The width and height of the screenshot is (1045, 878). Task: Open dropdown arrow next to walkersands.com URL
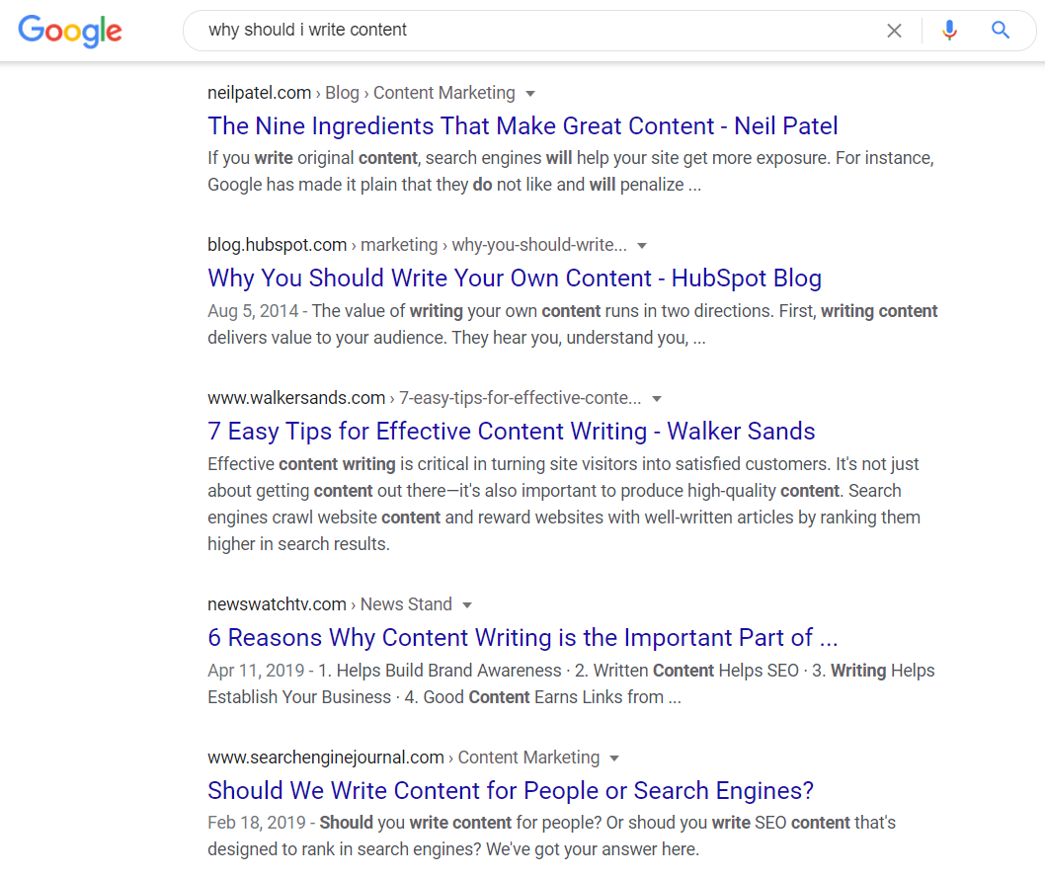pyautogui.click(x=657, y=399)
